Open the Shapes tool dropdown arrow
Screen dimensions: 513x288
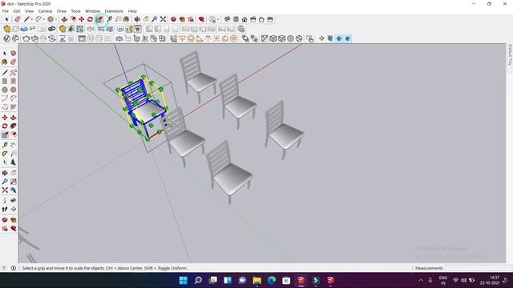[x=56, y=19]
